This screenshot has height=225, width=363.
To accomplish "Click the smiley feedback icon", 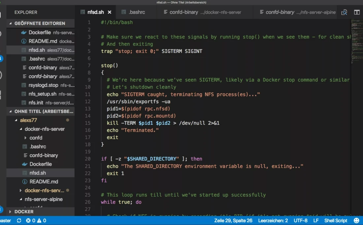I will [356, 220].
